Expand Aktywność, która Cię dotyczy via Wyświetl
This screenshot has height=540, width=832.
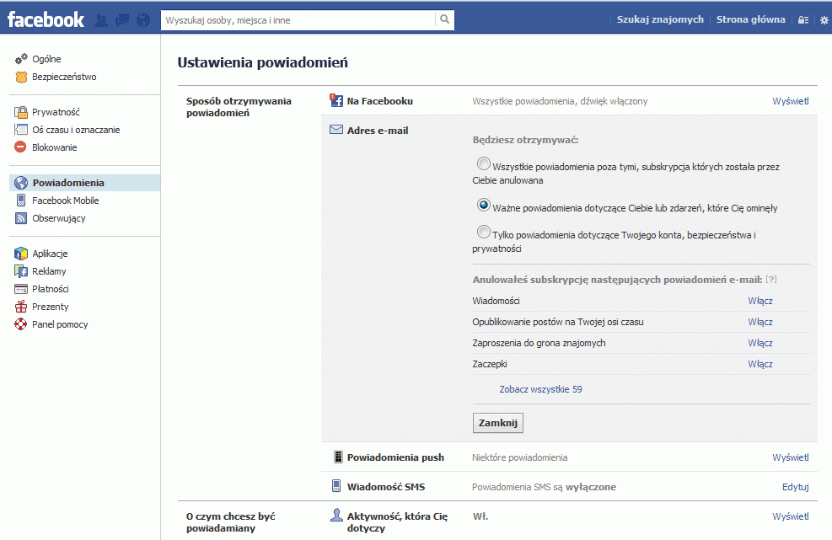click(791, 516)
